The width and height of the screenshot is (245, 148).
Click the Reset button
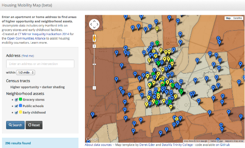(34, 125)
